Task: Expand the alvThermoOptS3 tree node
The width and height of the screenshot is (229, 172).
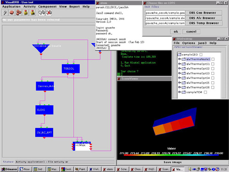Action: click(x=180, y=73)
